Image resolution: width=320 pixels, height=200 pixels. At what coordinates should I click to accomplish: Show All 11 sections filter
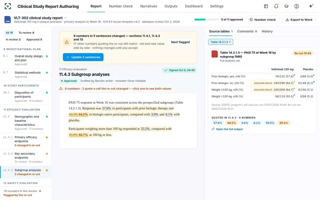(x=9, y=33)
